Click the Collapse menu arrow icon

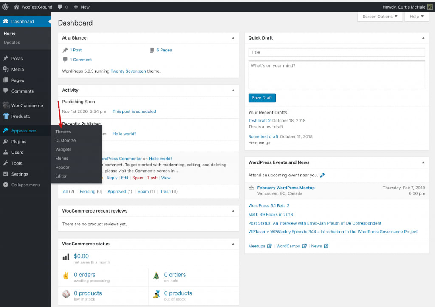6,185
